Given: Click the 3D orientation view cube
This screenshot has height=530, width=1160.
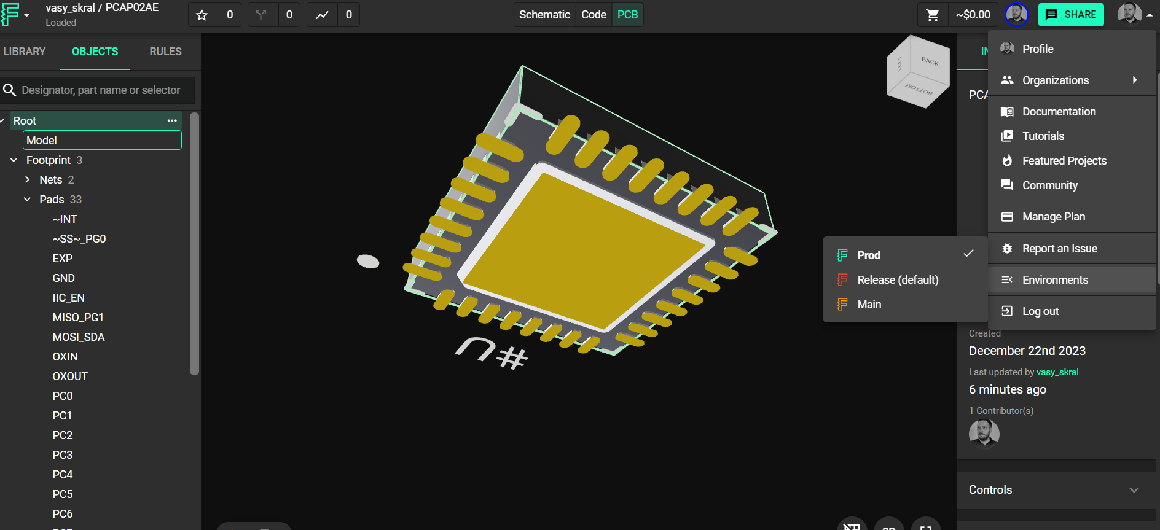Looking at the screenshot, I should pos(918,72).
